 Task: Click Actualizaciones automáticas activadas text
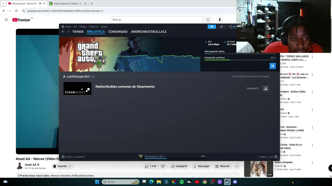pos(250,76)
